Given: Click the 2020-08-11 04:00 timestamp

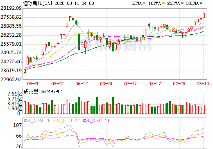Looking at the screenshot, I should pos(74,3).
